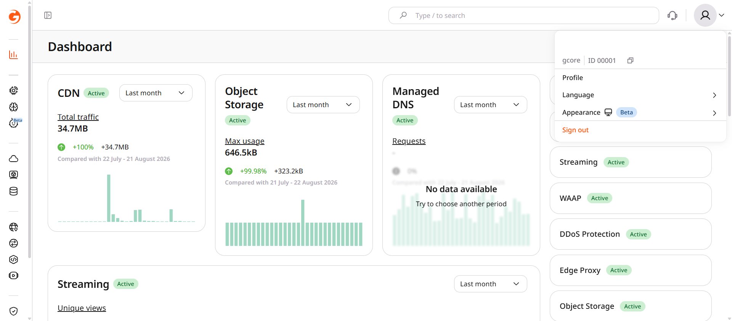Copy the account ID 00001
This screenshot has height=321, width=732.
[630, 61]
